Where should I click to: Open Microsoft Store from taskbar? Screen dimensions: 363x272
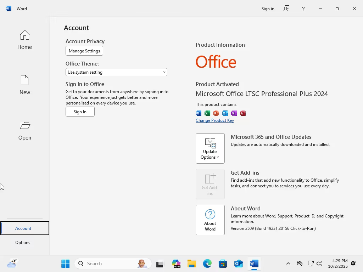223,263
